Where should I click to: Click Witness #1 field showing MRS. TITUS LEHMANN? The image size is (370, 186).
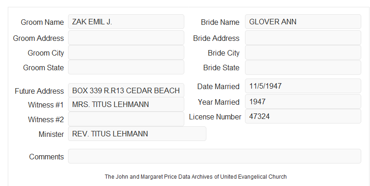tap(126, 104)
